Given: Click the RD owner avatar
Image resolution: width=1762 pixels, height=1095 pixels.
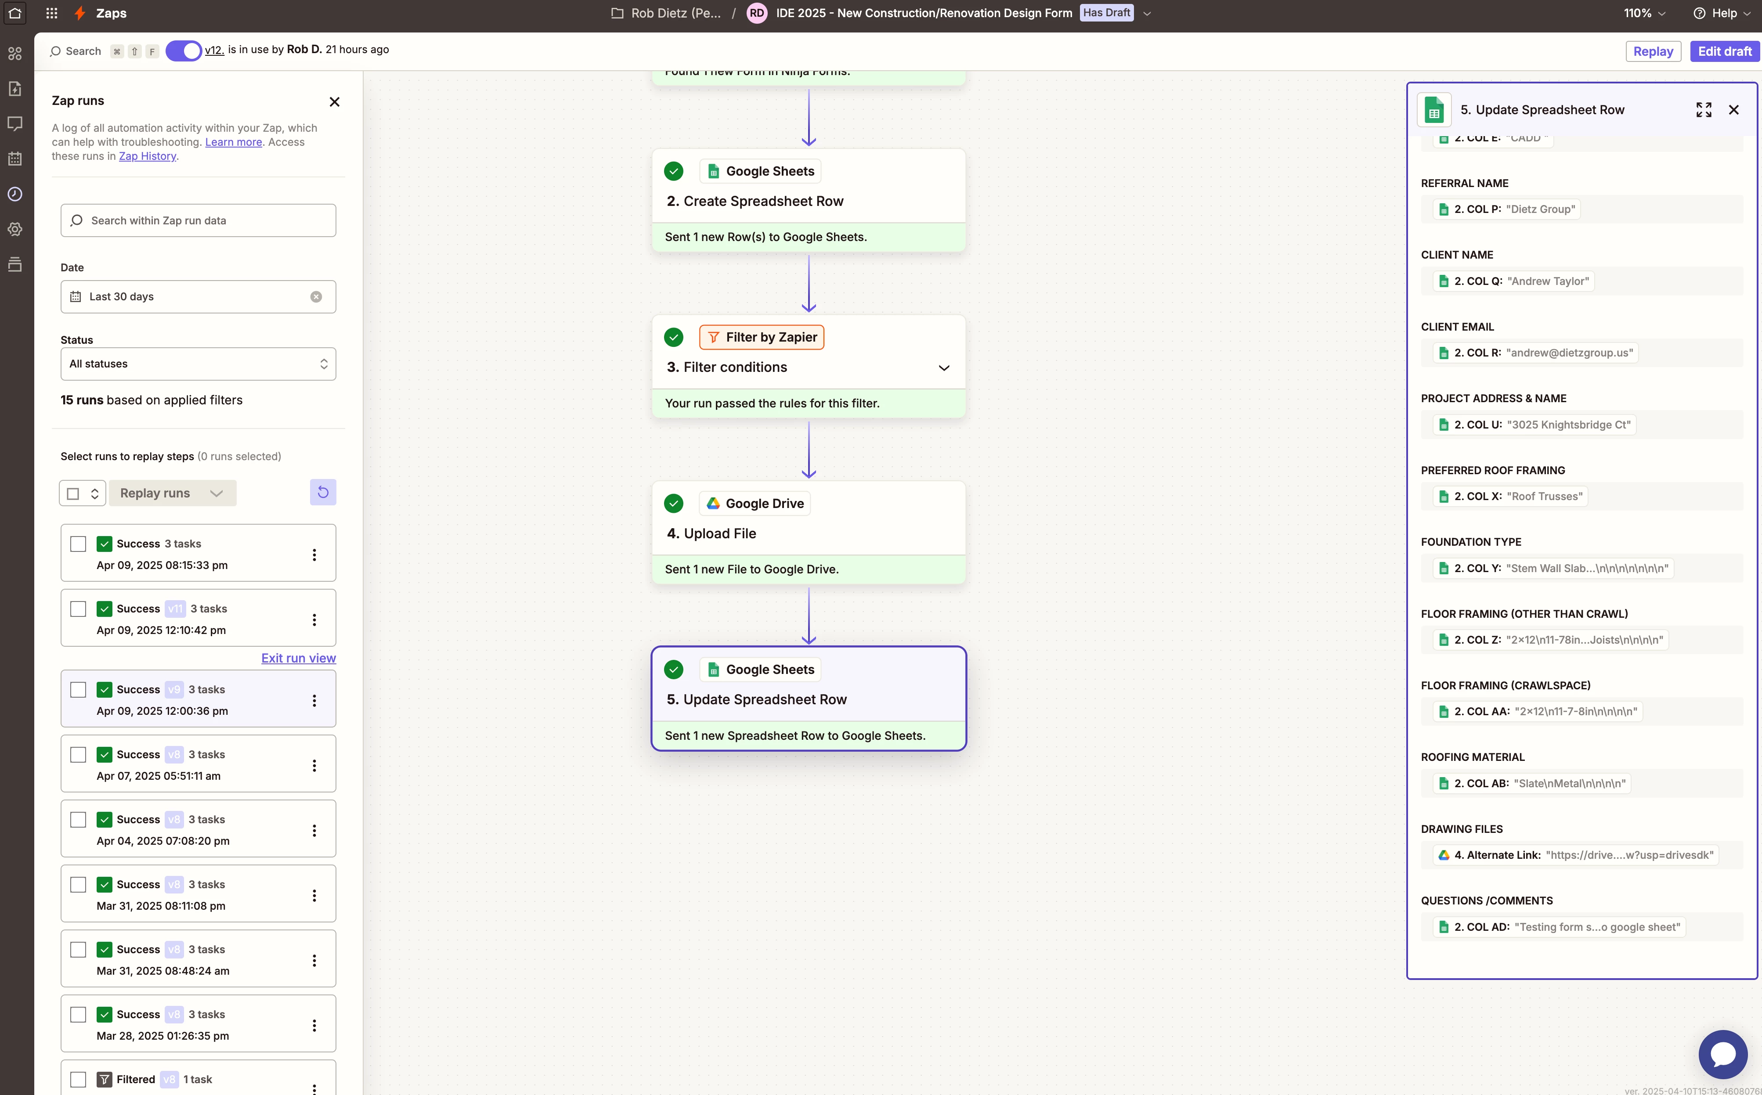Looking at the screenshot, I should tap(756, 13).
